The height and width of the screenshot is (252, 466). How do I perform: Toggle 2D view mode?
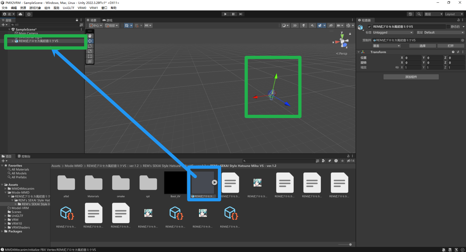(x=295, y=25)
